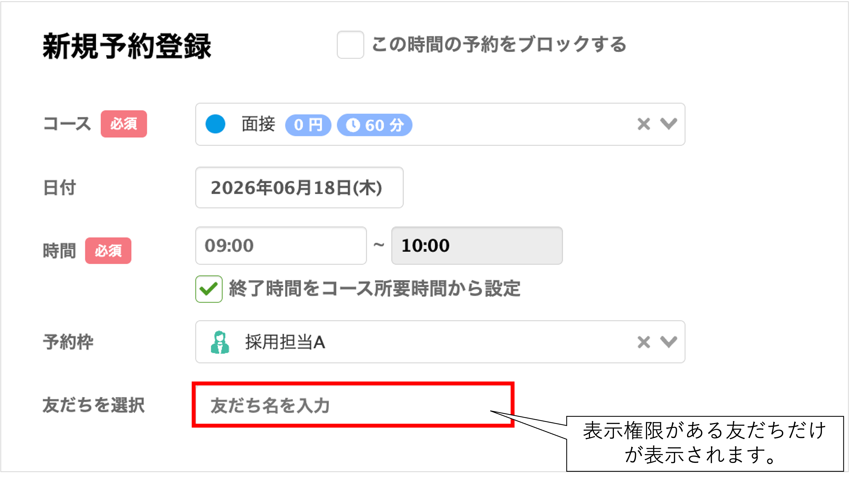This screenshot has width=850, height=481.
Task: Click the 採用担当A text in 予約枠
Action: pos(285,342)
